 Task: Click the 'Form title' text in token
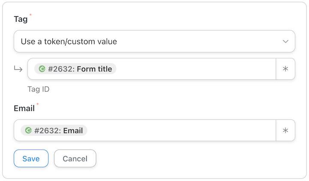click(94, 69)
